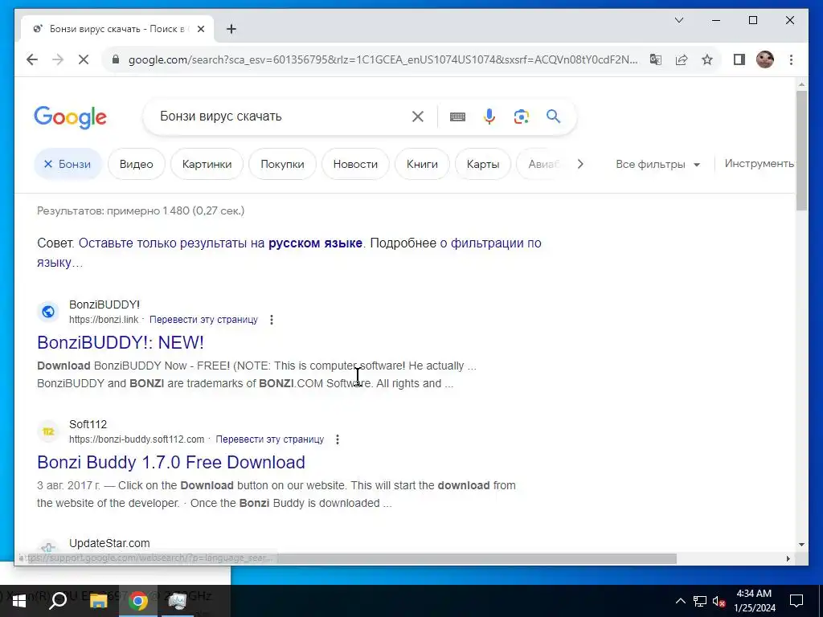Open the Windows Start menu
The image size is (823, 617).
tap(19, 600)
